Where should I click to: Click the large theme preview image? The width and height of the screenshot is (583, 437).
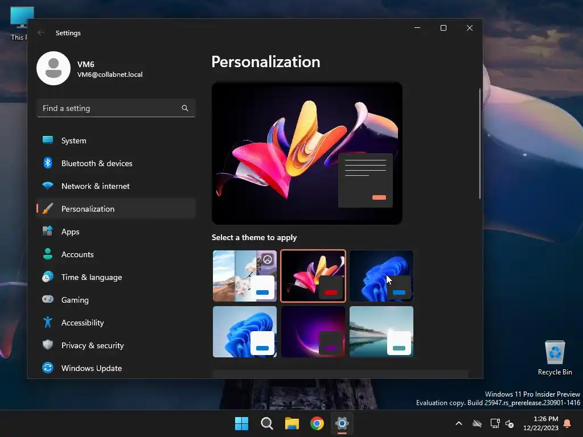click(307, 153)
